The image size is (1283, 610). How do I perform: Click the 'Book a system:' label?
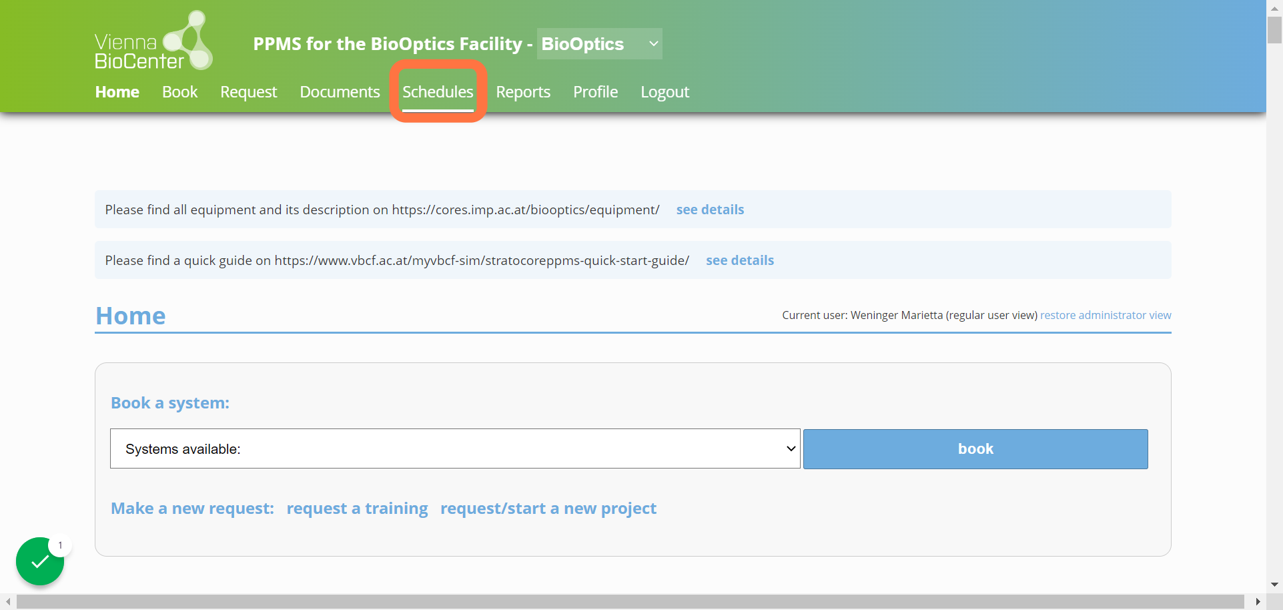click(170, 403)
